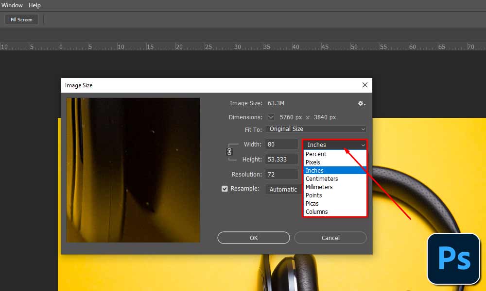Screen dimensions: 486x291
Task: Close the Image Size dialog
Action: coord(365,85)
